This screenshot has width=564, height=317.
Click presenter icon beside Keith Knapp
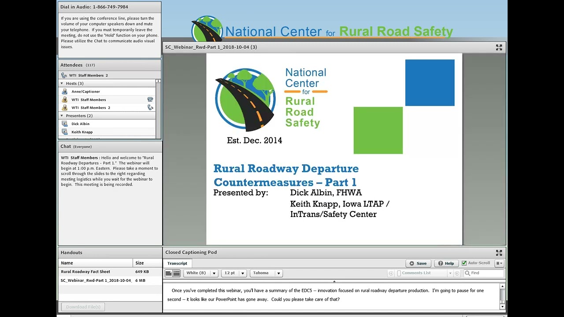65,132
